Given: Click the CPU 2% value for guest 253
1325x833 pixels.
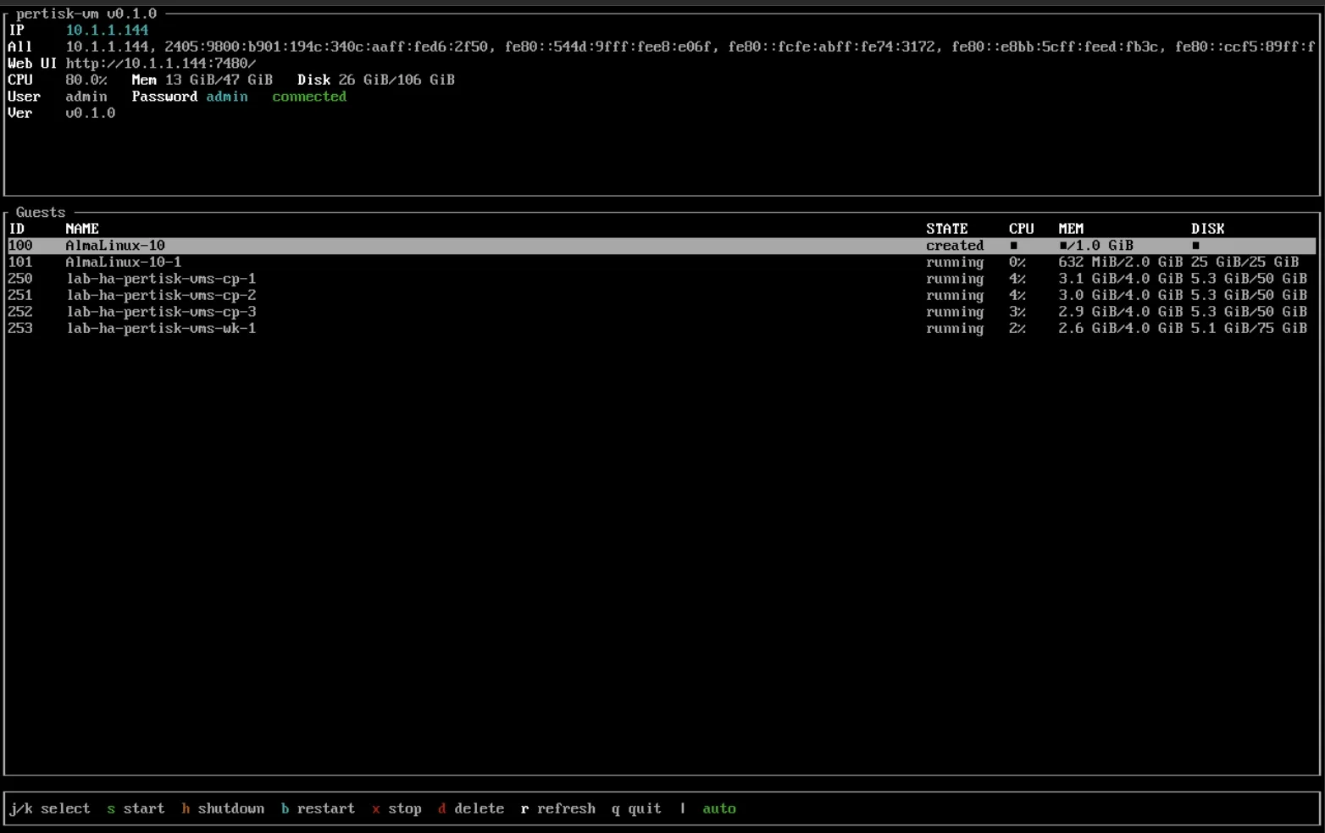Looking at the screenshot, I should pos(1017,328).
